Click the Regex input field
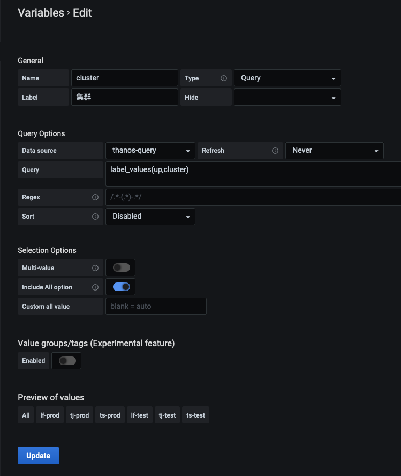This screenshot has height=476, width=401. [x=253, y=197]
